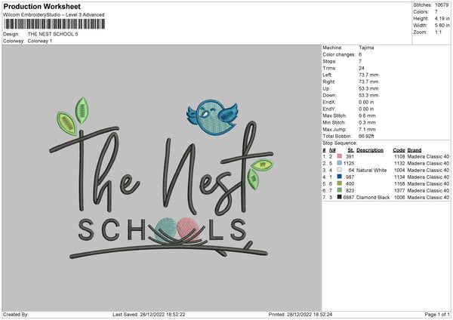The width and height of the screenshot is (453, 320).
Task: Click stitch count 1125 in stop sequence
Action: point(348,164)
